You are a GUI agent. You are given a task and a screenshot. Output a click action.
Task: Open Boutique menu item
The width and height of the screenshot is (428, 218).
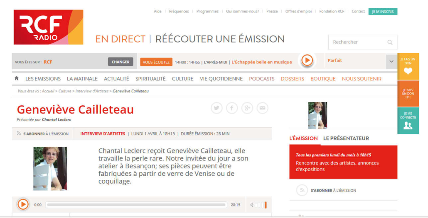(323, 79)
